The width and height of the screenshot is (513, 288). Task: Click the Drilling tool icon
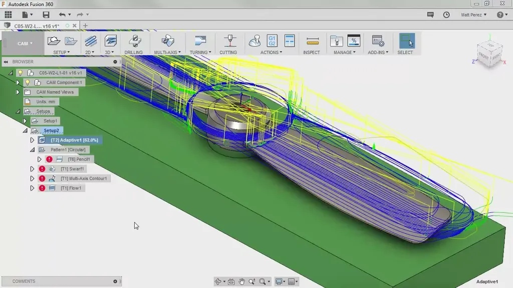click(x=134, y=41)
